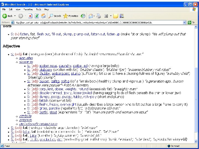Click the 'overweight' word link
The image size is (199, 149).
click(x=68, y=105)
